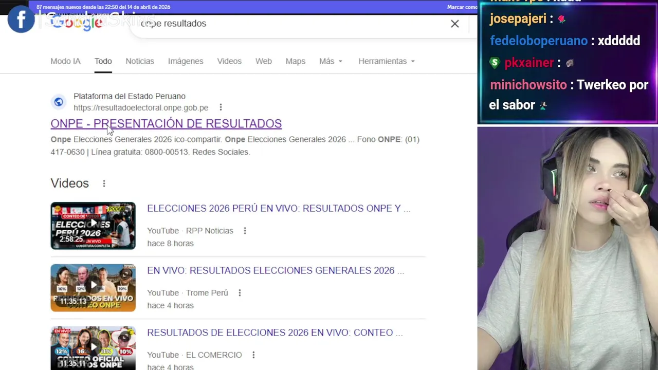Expand the Herramientas dropdown
The image size is (658, 370).
[x=387, y=61]
